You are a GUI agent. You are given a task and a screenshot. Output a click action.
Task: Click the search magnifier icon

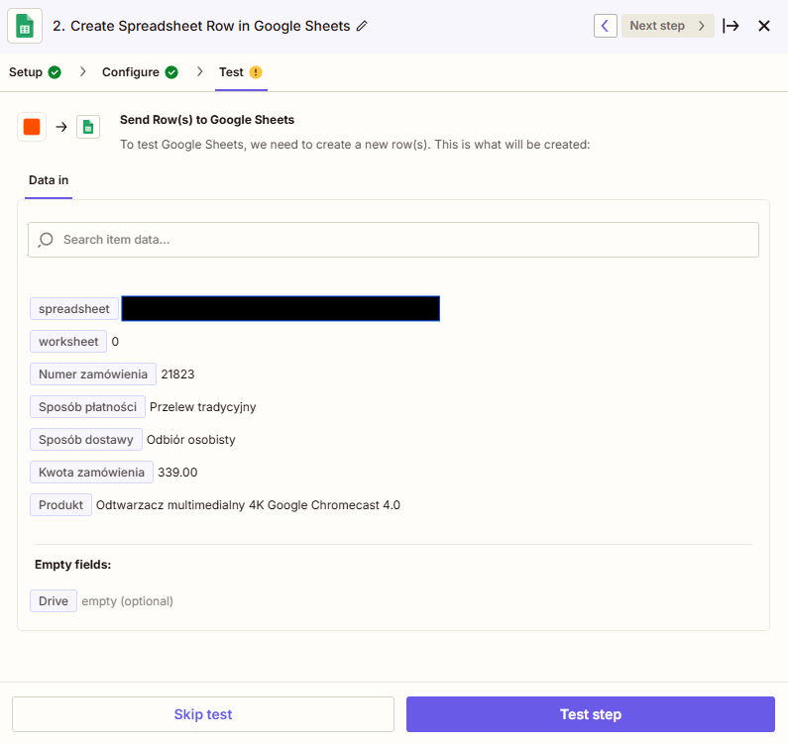46,240
